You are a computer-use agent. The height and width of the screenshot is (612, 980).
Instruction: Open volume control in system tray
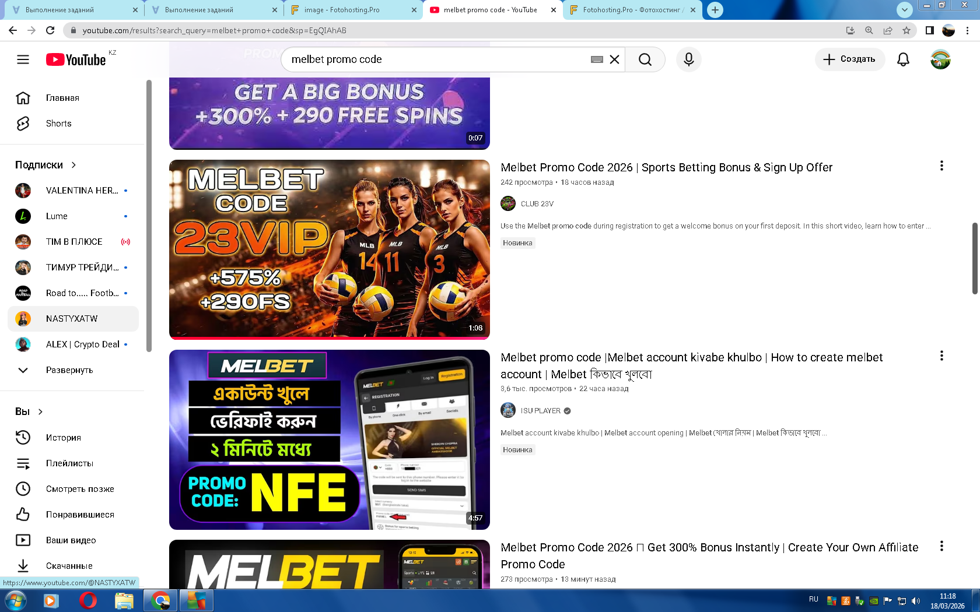coord(916,601)
